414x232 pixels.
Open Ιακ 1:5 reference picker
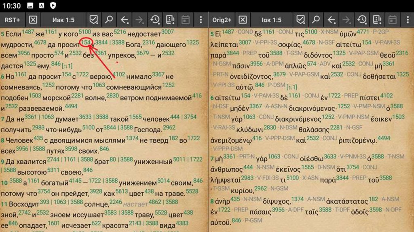(271, 20)
